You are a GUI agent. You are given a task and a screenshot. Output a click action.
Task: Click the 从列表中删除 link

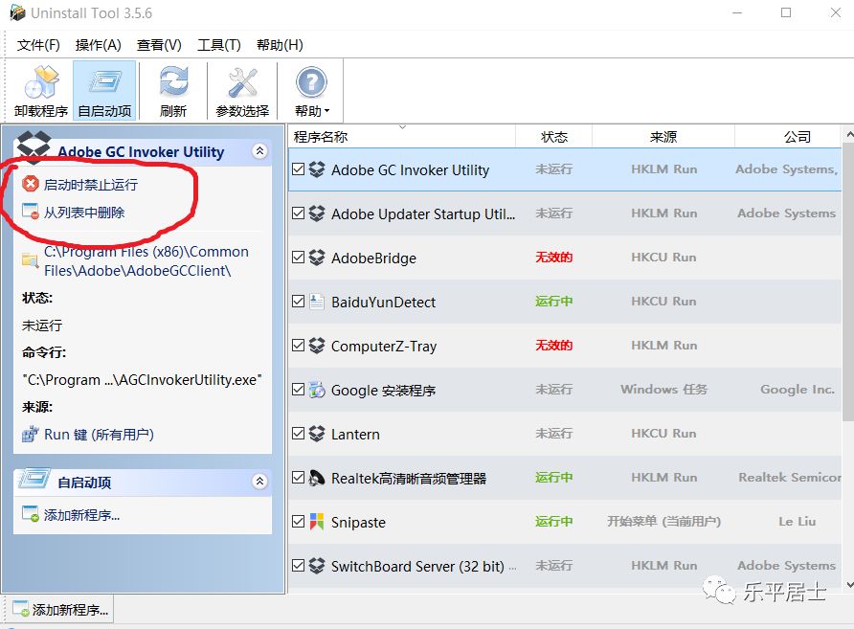[x=84, y=212]
